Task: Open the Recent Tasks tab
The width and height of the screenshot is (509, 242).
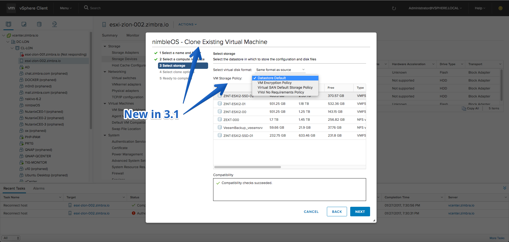Action: click(x=14, y=188)
